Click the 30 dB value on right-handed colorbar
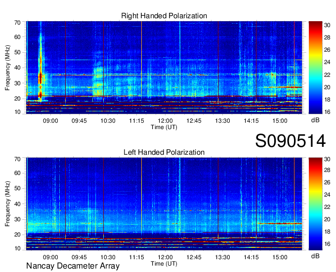 point(327,25)
